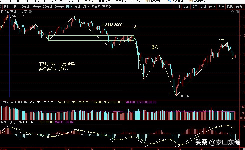The width and height of the screenshot is (245, 150).
Task: Click the low price label 2863.65
Action: coord(185,96)
